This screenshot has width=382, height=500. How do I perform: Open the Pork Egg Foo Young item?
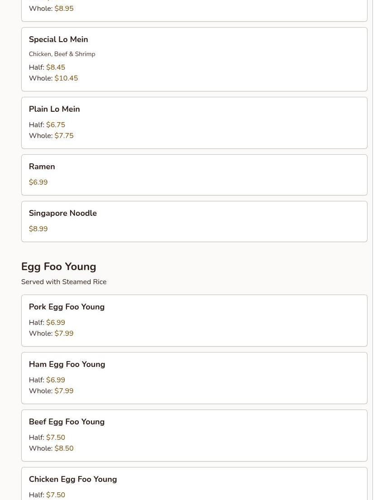(x=67, y=307)
